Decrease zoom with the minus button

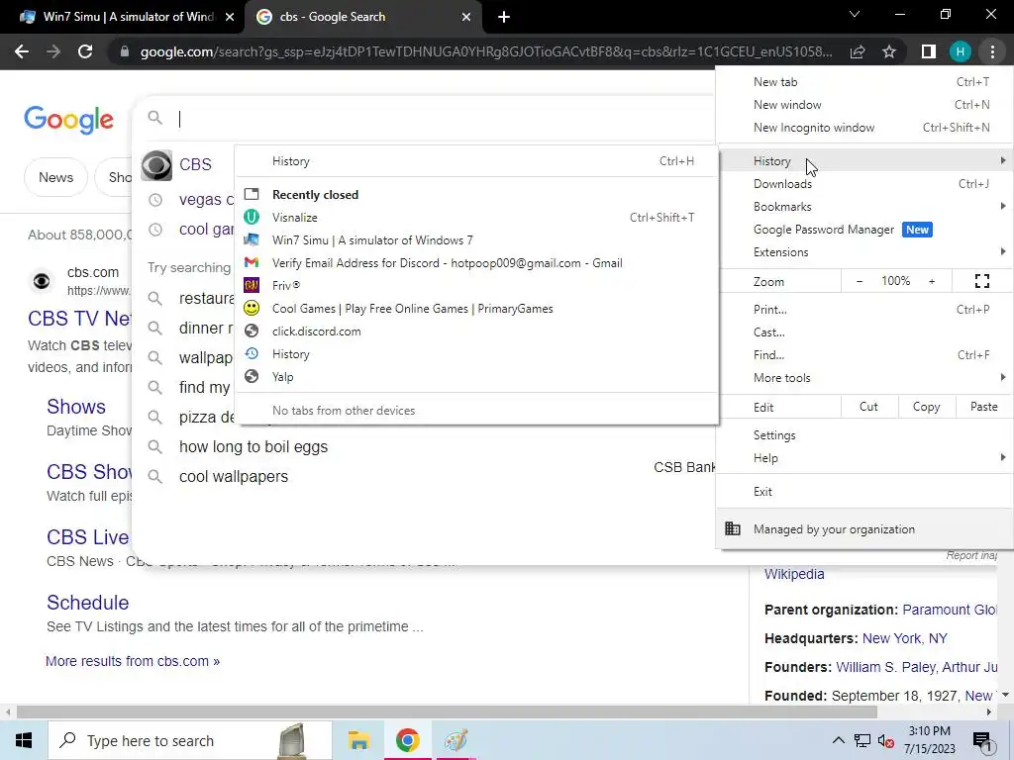[860, 281]
